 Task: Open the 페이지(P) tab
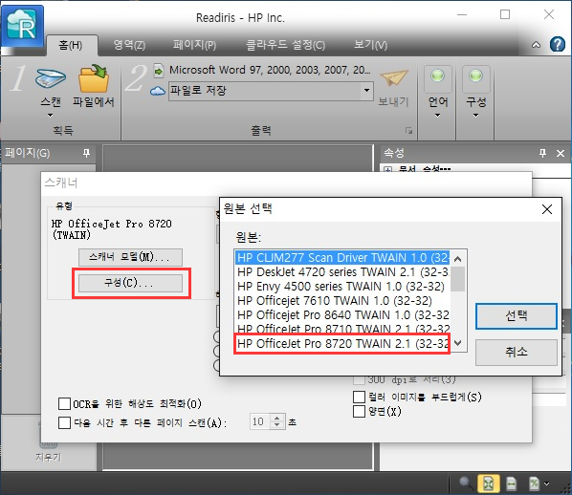[x=194, y=45]
